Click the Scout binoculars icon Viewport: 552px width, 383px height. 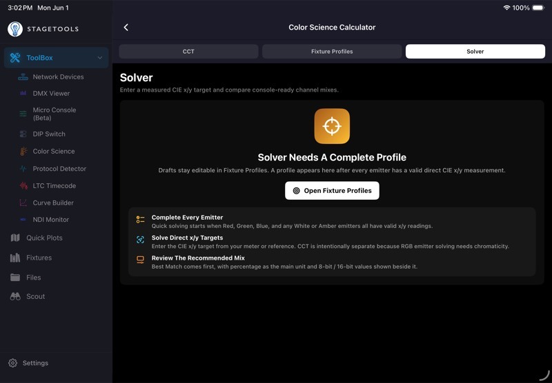15,297
